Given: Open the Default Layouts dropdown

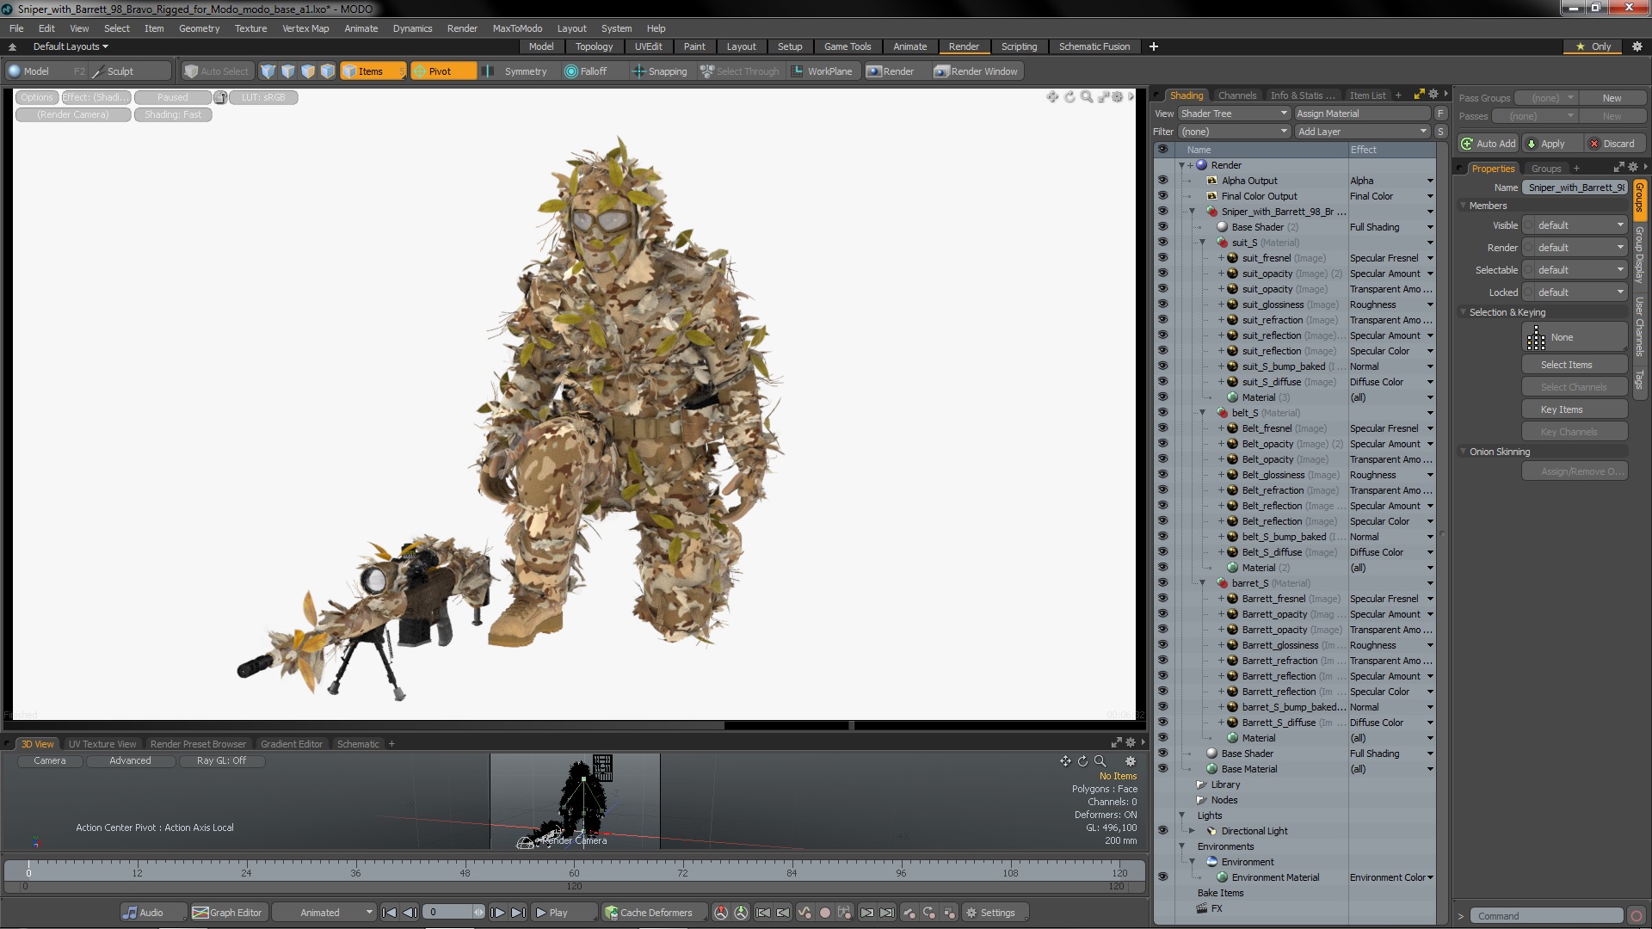Looking at the screenshot, I should [x=71, y=46].
